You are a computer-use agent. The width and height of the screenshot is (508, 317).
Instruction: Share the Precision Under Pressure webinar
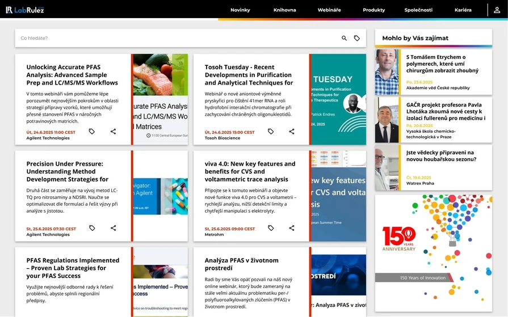(x=113, y=228)
